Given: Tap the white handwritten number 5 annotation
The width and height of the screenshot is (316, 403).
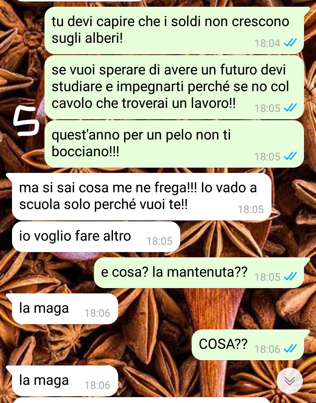Looking at the screenshot, I should click(x=26, y=122).
